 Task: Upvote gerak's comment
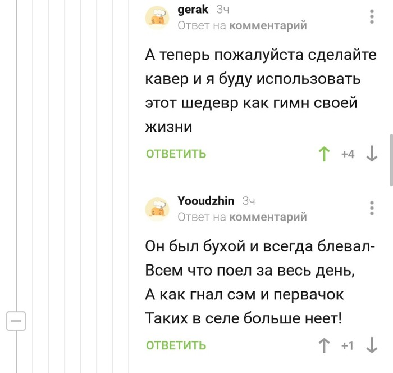tap(323, 154)
